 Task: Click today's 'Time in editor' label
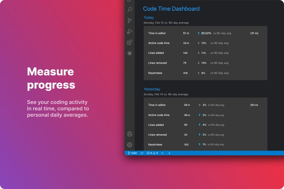pos(157,33)
